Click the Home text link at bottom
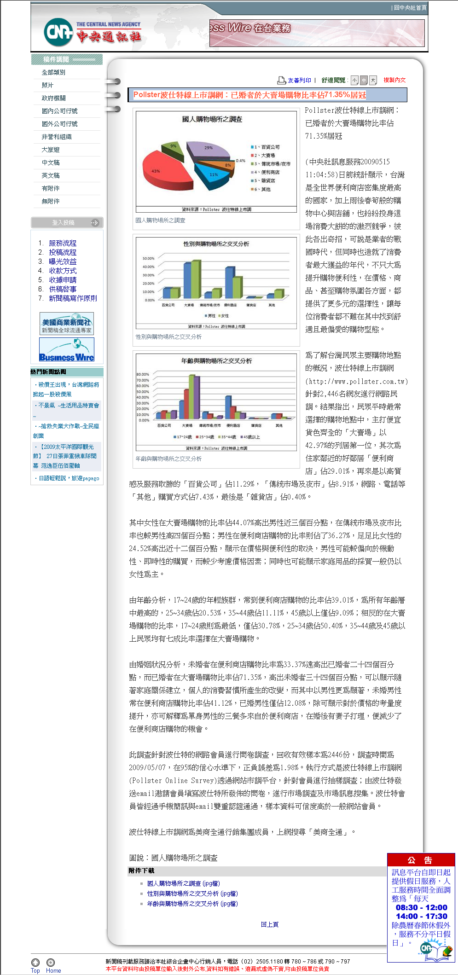This screenshot has height=975, width=458. (x=53, y=970)
